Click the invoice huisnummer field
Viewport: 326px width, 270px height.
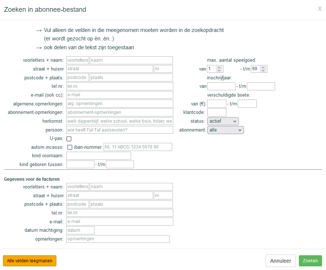pos(163,195)
